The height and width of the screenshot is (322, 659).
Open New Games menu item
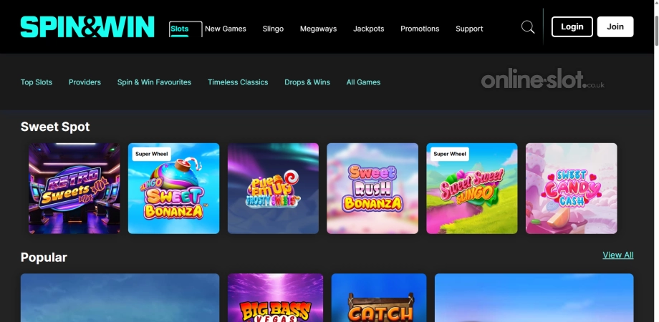pos(225,29)
